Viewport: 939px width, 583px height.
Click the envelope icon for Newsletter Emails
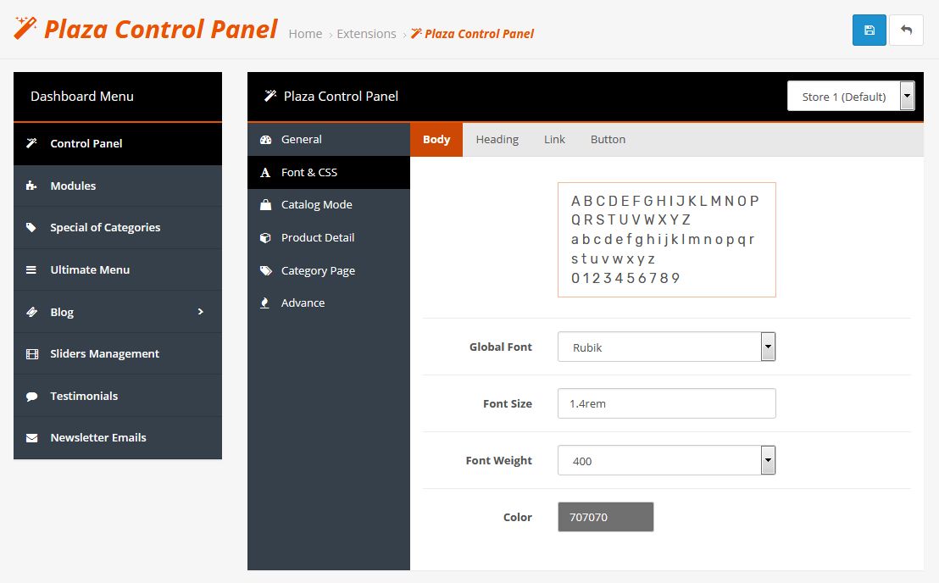[x=31, y=437]
